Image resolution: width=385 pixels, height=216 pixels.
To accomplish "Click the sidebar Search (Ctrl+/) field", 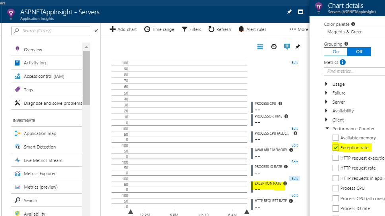I will [50, 31].
